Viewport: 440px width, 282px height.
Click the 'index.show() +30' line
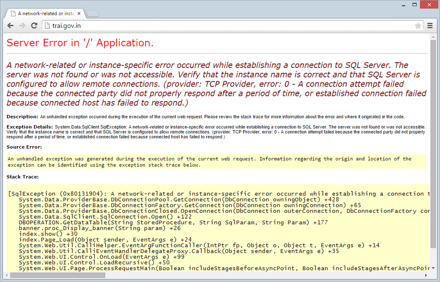click(x=48, y=234)
